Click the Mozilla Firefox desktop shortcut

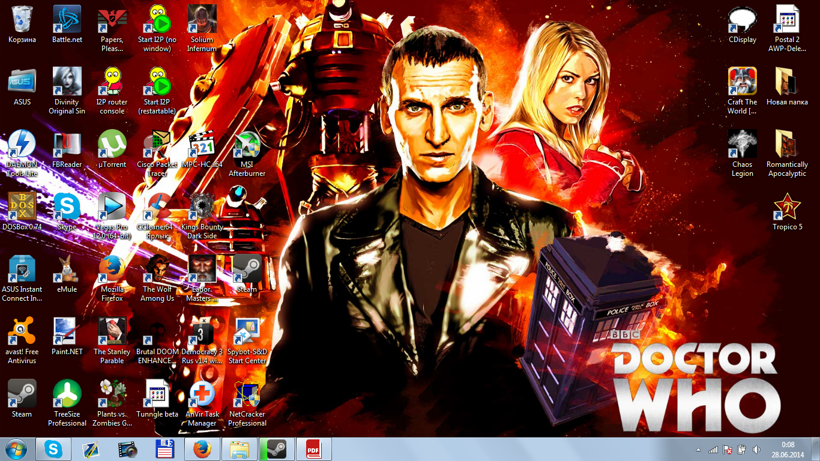112,279
